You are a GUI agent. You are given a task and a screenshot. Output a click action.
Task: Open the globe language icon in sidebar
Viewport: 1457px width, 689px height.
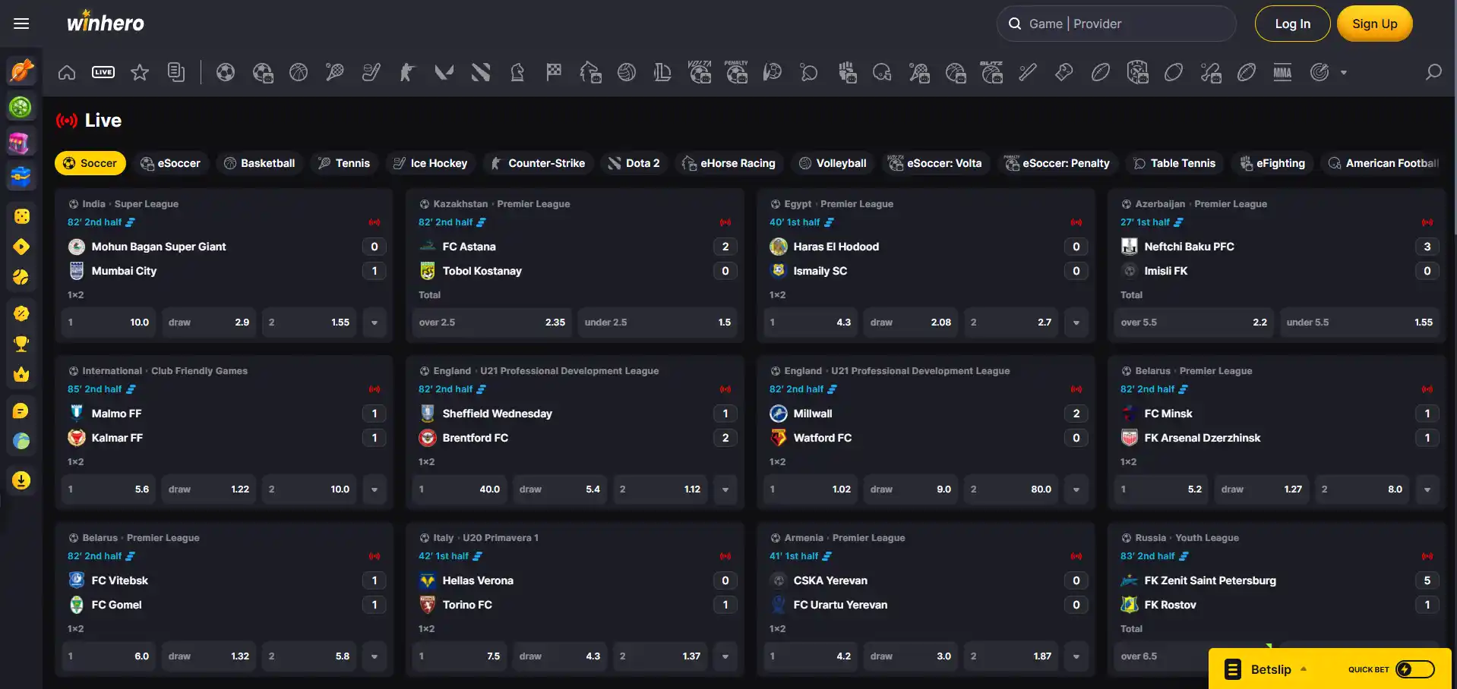[x=21, y=441]
